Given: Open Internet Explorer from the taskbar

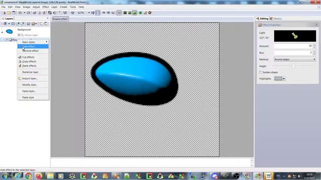Looking at the screenshot, I should pyautogui.click(x=18, y=176).
